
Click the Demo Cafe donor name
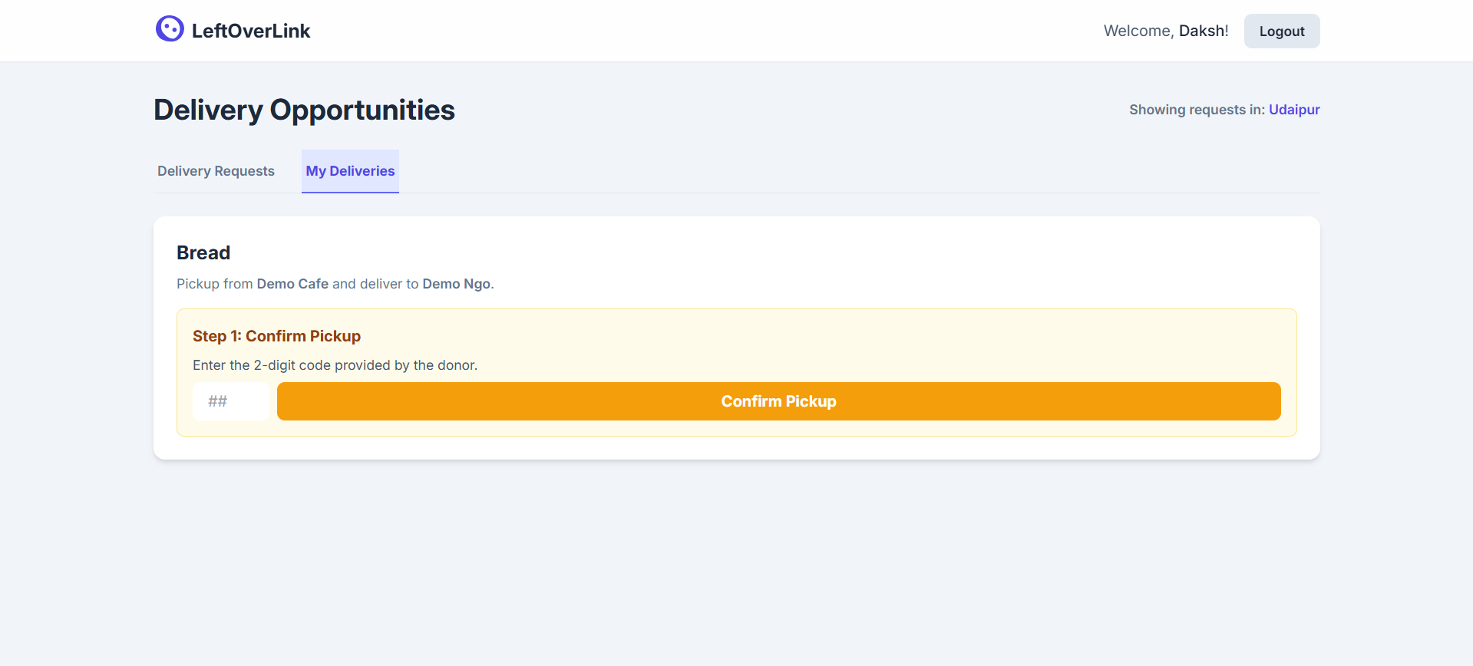[x=292, y=284]
